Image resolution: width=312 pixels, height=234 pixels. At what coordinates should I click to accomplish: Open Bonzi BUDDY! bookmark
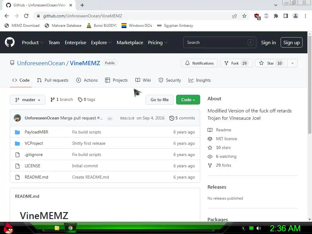pos(101,26)
